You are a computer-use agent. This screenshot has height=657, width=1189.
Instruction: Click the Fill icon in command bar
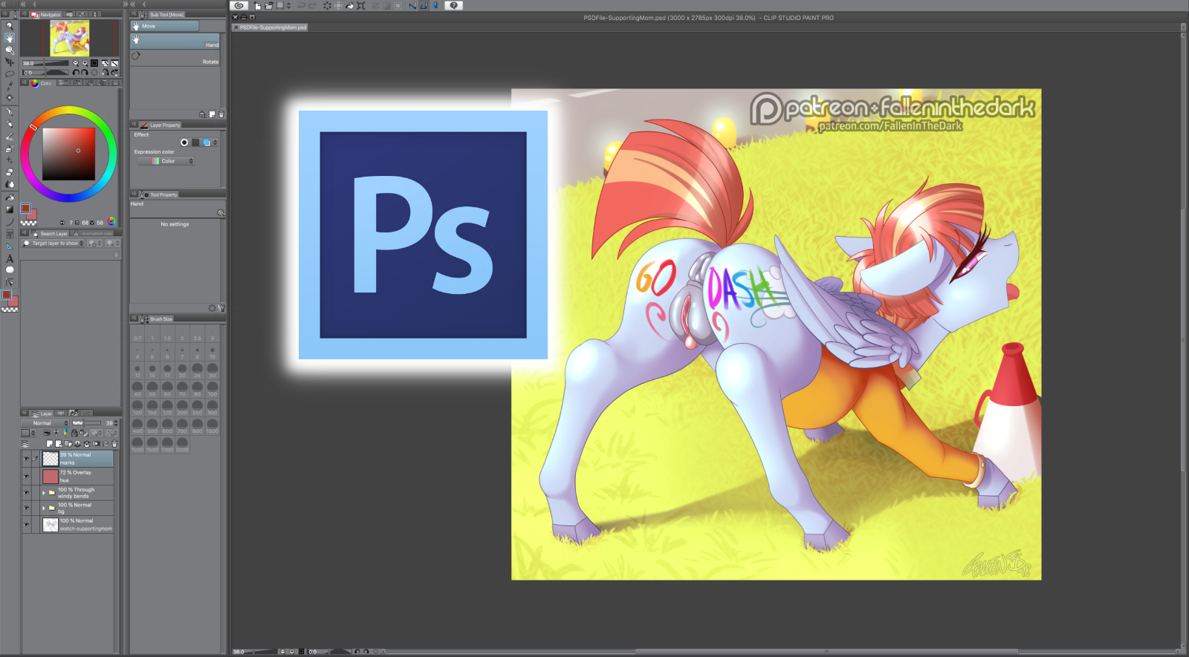(x=350, y=6)
